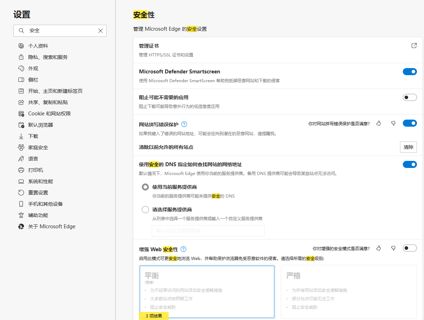Give a thumbs up for spelling error protection
This screenshot has width=424, height=320.
coord(378,123)
